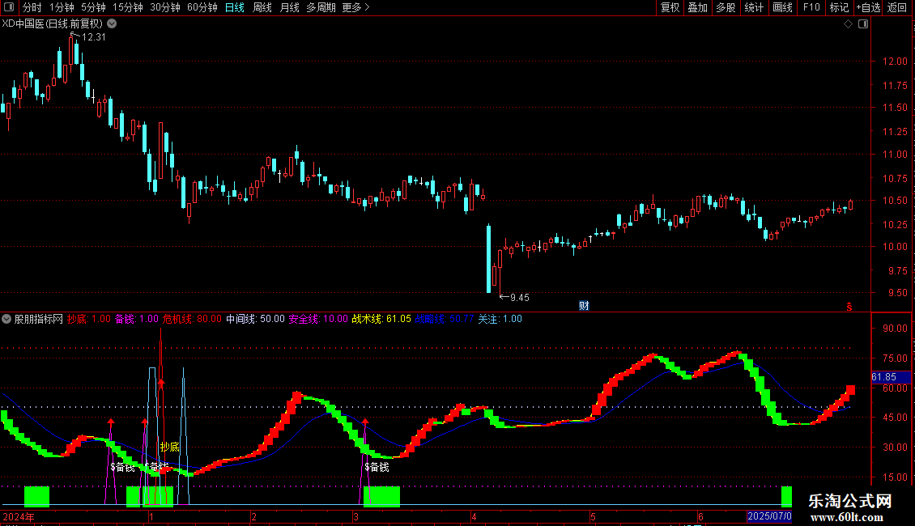Click the 2025/07/0 date marker
The image size is (915, 526).
(769, 516)
